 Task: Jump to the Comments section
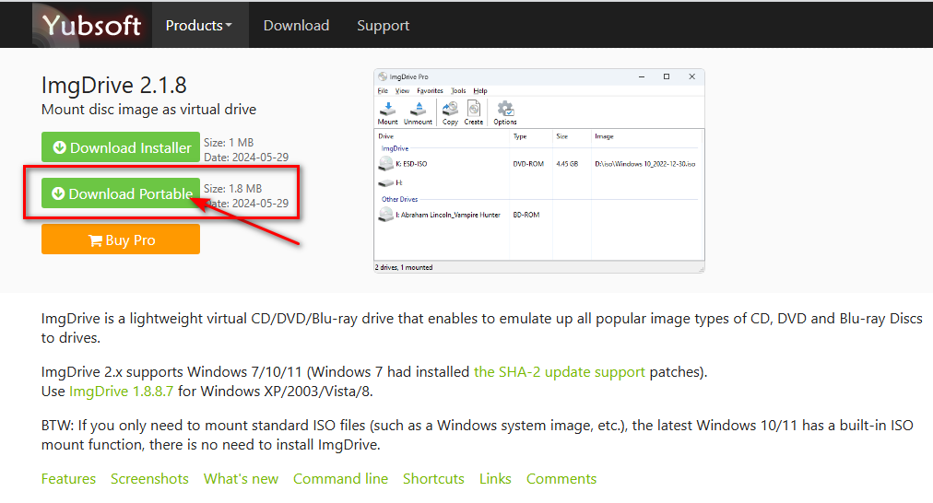(561, 479)
